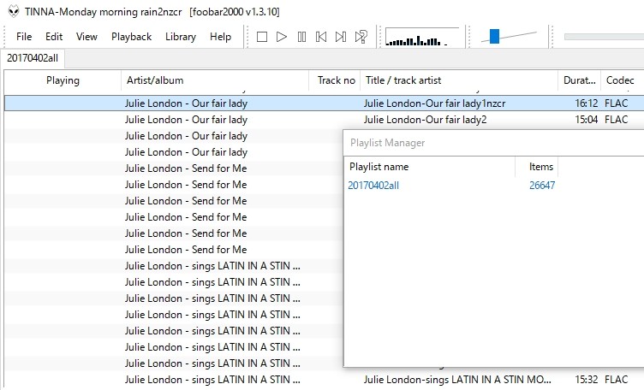Open the Help menu
The height and width of the screenshot is (390, 644).
[x=220, y=37]
